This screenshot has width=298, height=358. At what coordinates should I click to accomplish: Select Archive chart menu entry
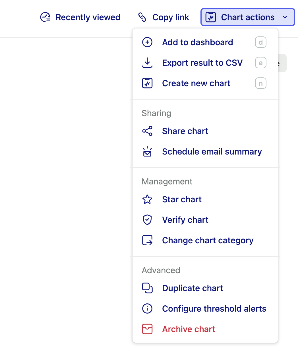189,329
